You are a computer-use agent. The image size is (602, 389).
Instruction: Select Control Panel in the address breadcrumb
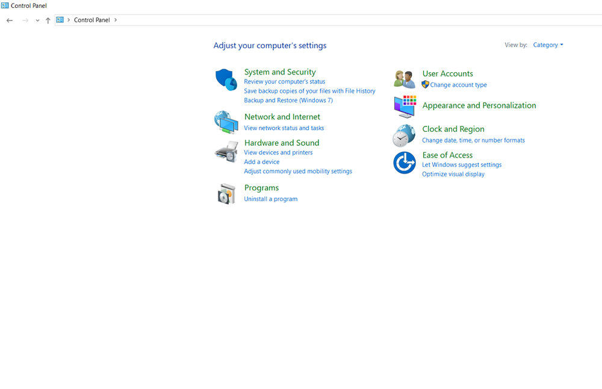92,20
